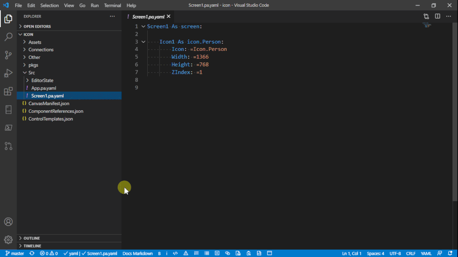The image size is (458, 257).
Task: Open the Manage gear icon
Action: pyautogui.click(x=8, y=240)
